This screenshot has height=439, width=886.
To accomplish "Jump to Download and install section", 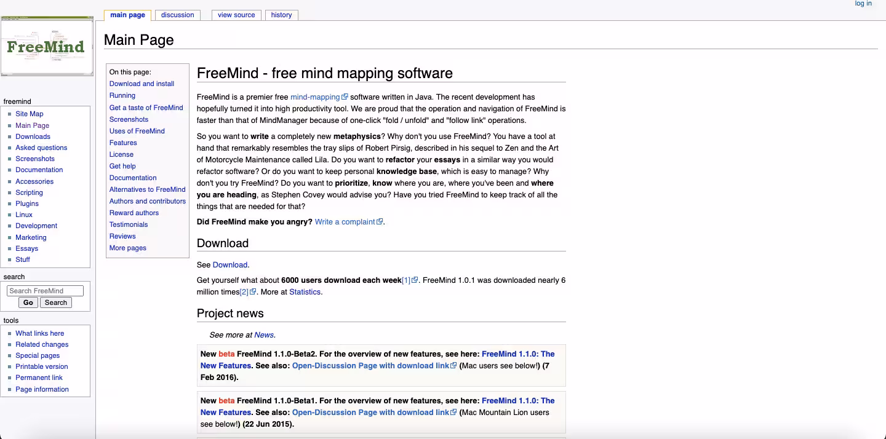I will (x=142, y=84).
